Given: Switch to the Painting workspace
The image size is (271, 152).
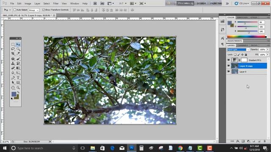Looking at the screenshot, I should 216,3.
